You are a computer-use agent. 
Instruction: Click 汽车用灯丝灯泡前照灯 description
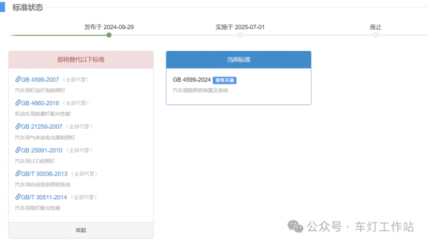[40, 90]
